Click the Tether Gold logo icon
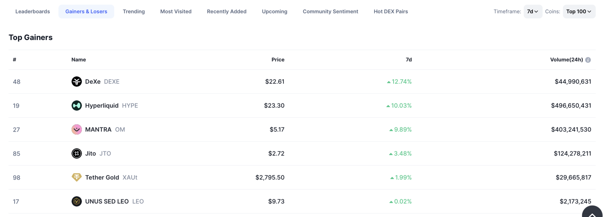This screenshot has width=603, height=217. [77, 177]
